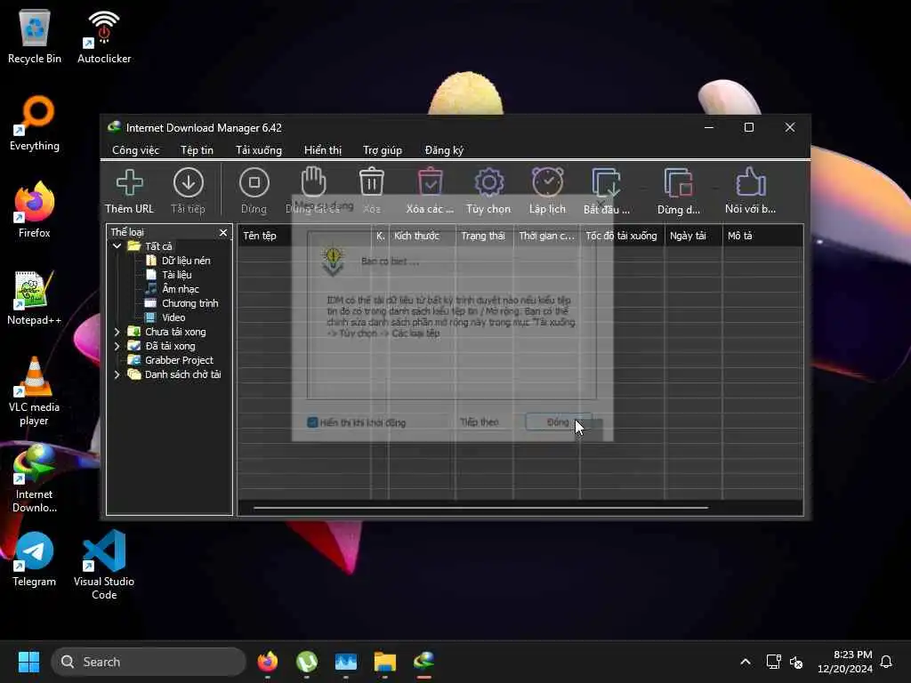Click IDM icon in taskbar
Screen dimensions: 911x683
coord(424,662)
